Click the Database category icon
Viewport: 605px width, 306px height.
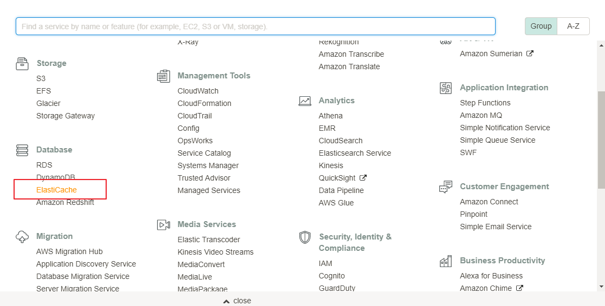click(22, 150)
